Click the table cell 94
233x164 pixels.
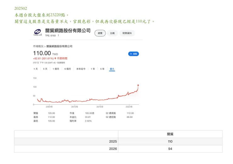(x=170, y=149)
